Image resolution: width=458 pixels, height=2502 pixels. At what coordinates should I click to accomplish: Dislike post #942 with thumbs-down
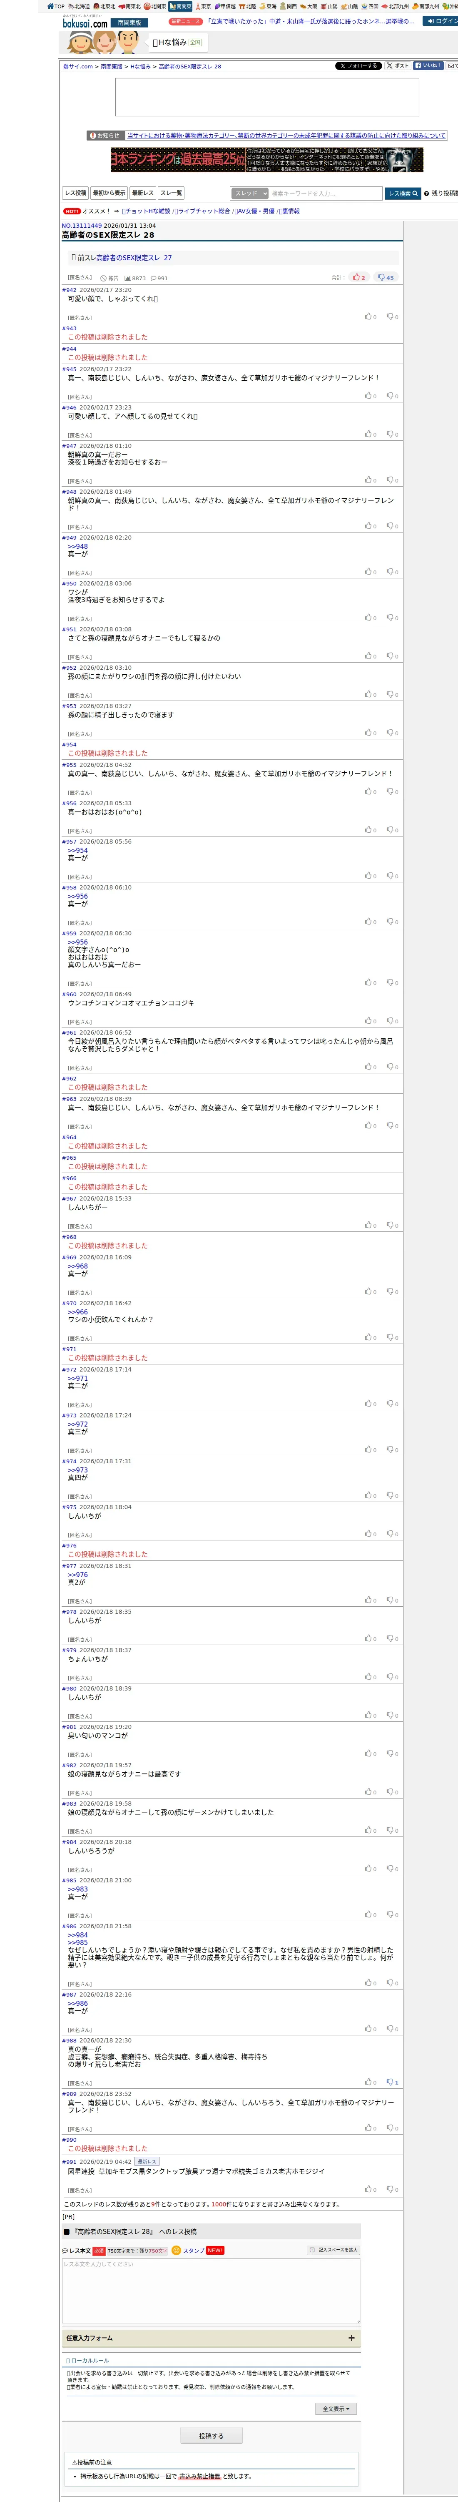pyautogui.click(x=392, y=317)
